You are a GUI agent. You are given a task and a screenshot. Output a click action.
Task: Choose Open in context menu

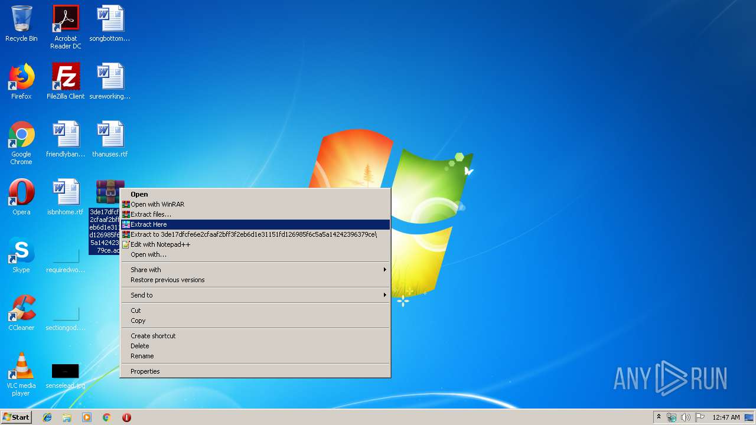pos(255,194)
